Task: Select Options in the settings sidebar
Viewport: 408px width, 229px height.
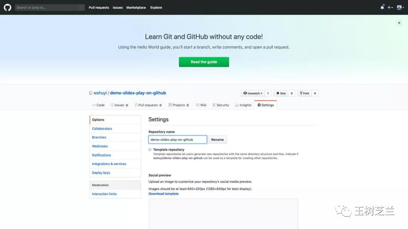Action: [x=115, y=120]
